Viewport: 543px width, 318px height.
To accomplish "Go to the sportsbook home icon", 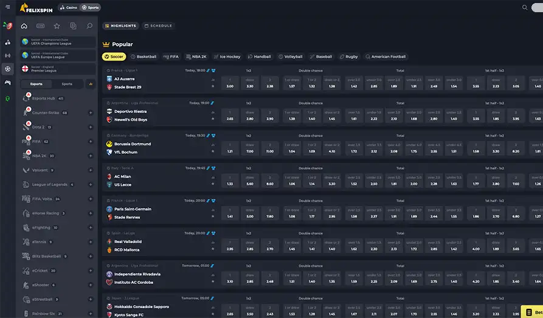I will coord(24,26).
